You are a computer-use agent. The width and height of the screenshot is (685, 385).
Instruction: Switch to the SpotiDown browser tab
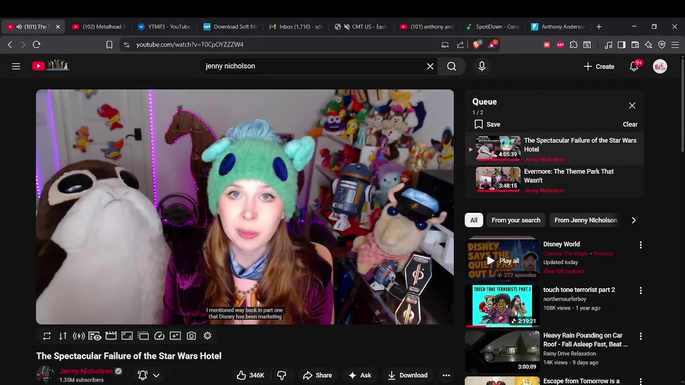pyautogui.click(x=493, y=27)
